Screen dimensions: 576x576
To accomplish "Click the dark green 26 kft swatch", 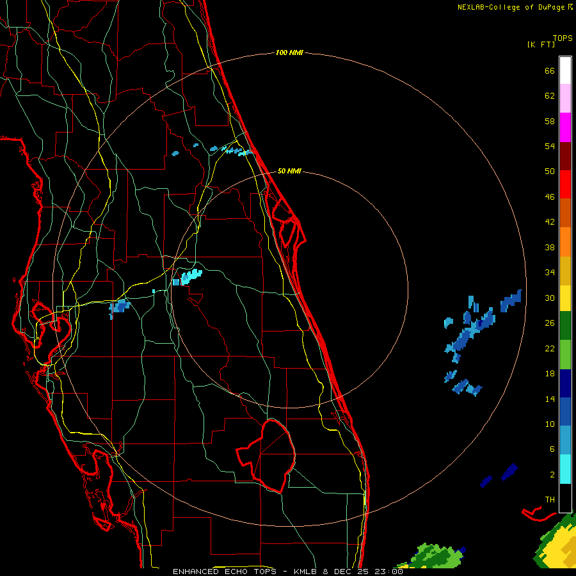I will click(x=565, y=326).
